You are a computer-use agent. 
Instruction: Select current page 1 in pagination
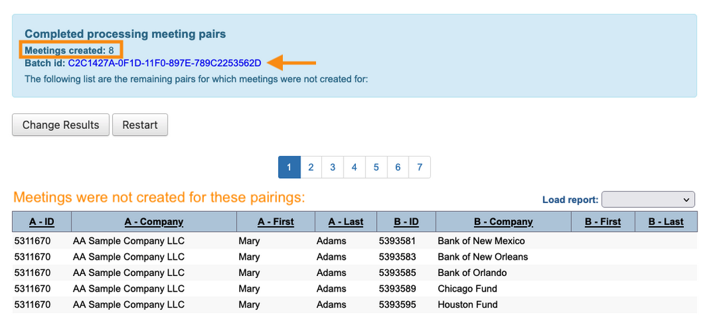(289, 167)
